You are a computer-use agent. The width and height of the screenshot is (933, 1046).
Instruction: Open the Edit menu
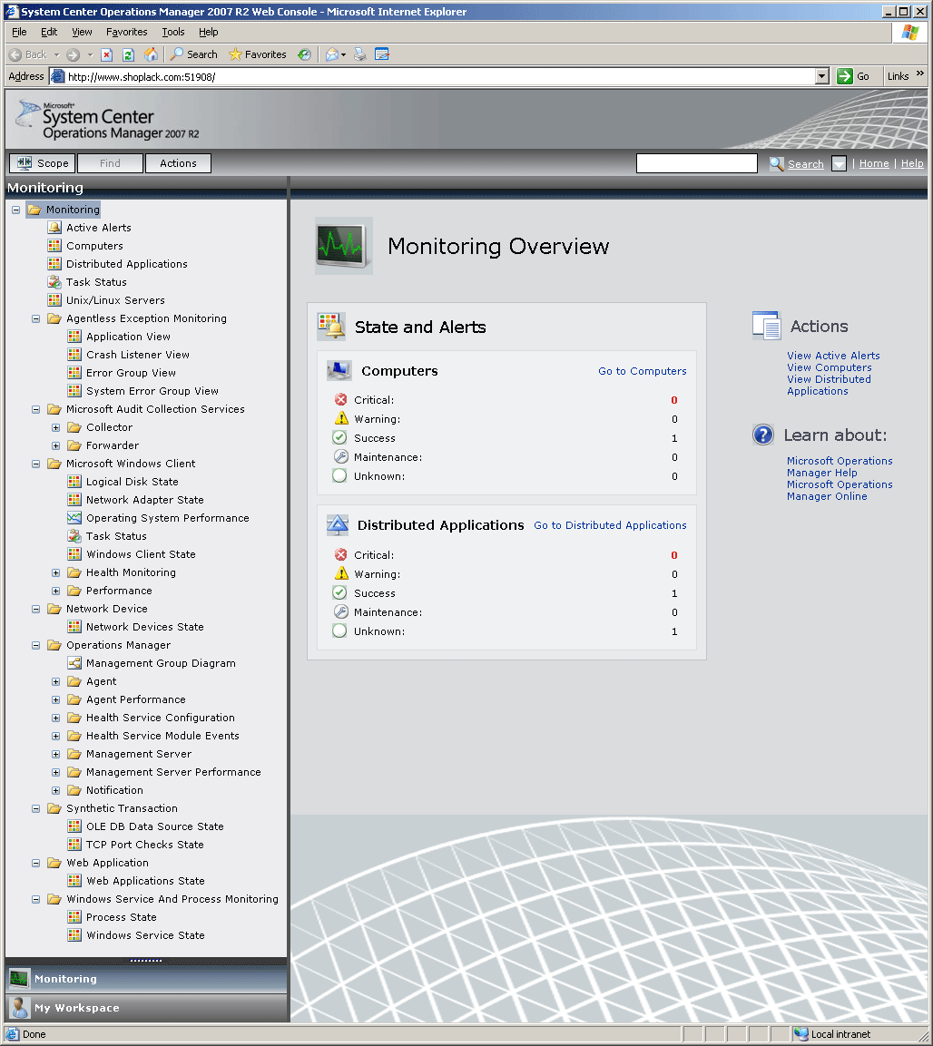click(x=49, y=32)
